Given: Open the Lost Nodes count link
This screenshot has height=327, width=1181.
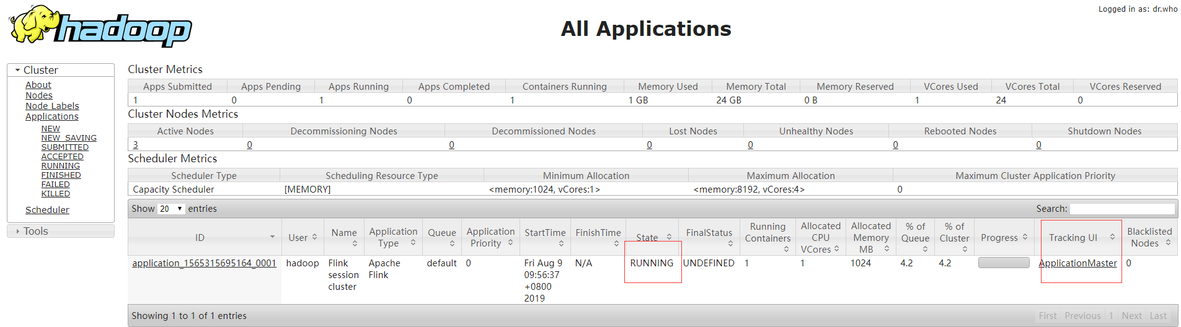Looking at the screenshot, I should coord(649,145).
